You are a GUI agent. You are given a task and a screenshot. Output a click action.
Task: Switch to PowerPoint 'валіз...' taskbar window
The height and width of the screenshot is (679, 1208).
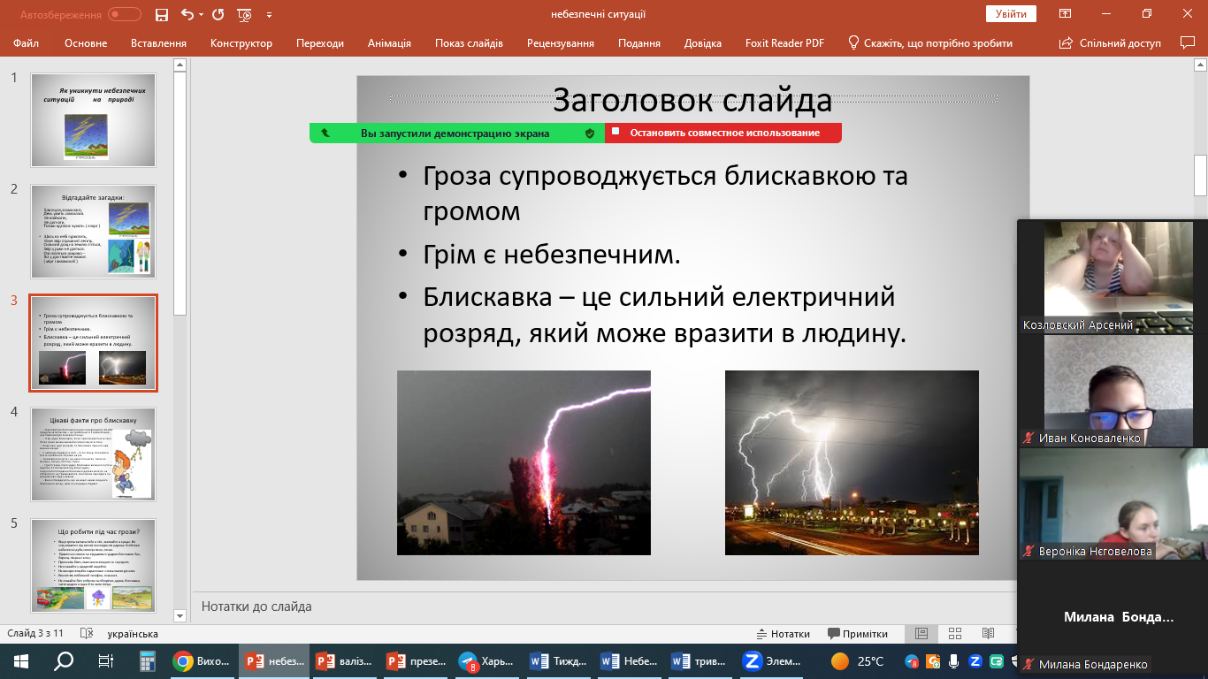click(346, 661)
